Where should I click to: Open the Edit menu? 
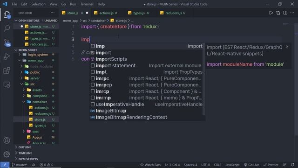24,4
